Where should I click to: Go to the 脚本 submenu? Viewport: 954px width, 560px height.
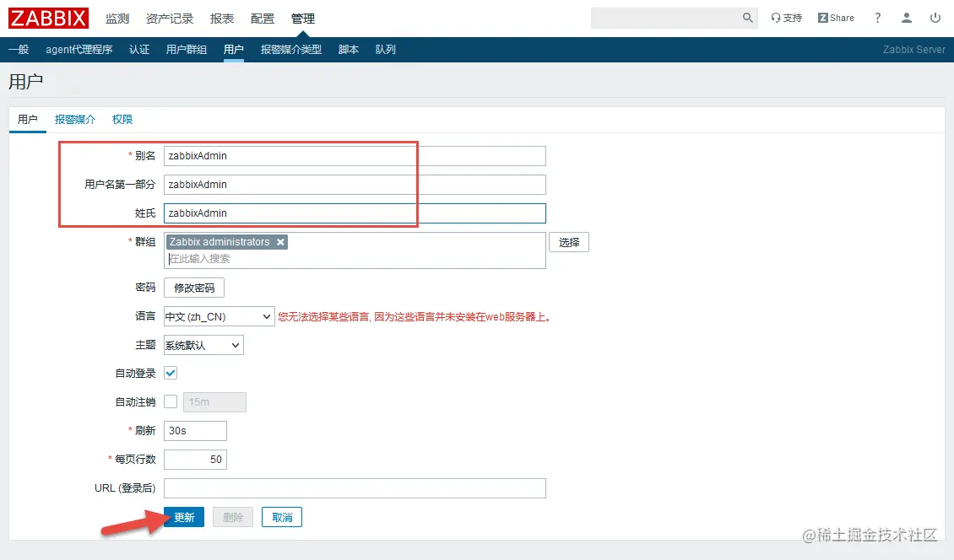point(349,49)
